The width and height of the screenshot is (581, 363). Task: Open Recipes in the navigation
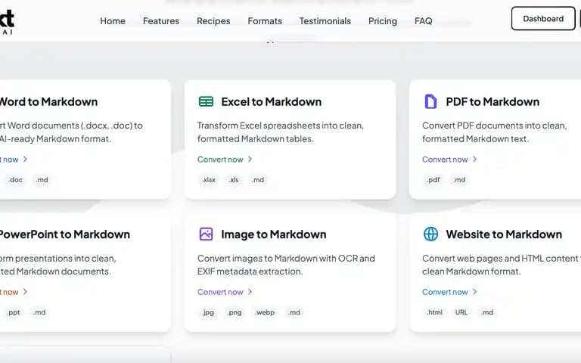pyautogui.click(x=213, y=21)
